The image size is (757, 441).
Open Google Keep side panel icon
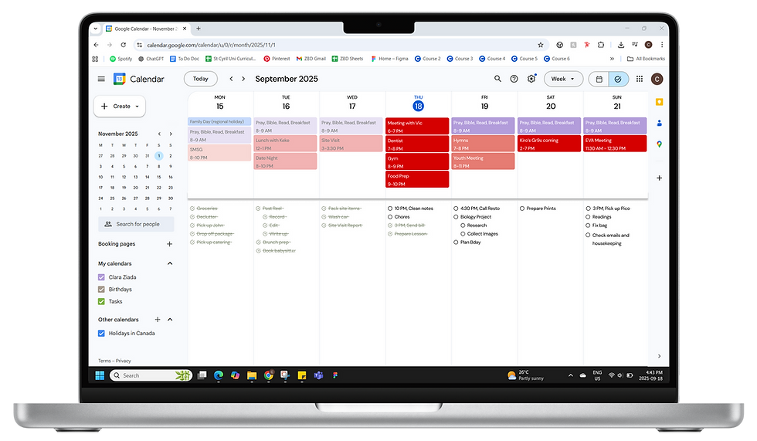click(x=660, y=102)
